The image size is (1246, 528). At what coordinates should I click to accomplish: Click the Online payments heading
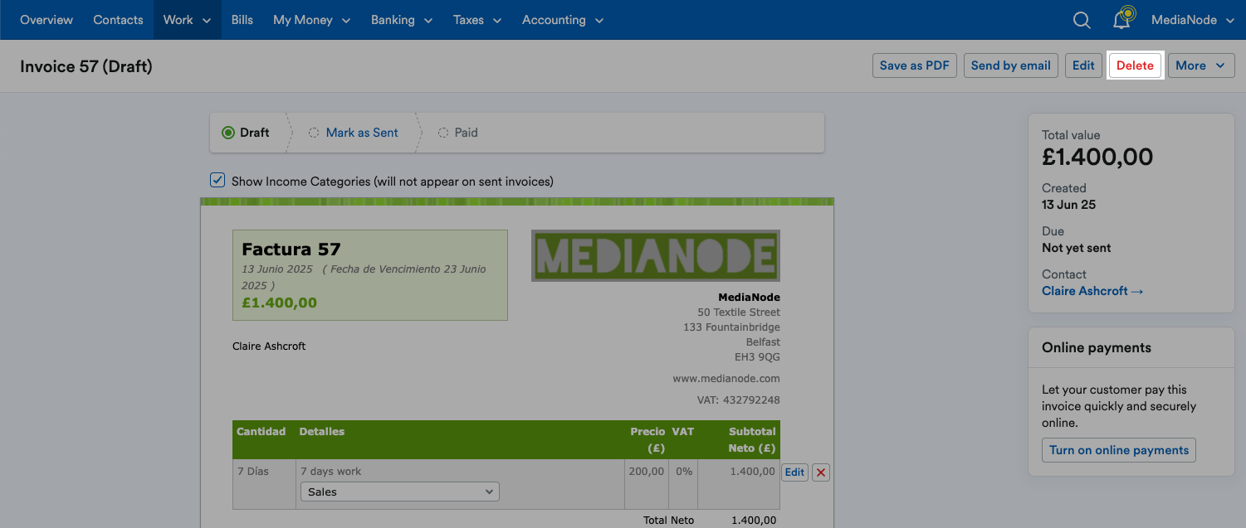tap(1097, 348)
